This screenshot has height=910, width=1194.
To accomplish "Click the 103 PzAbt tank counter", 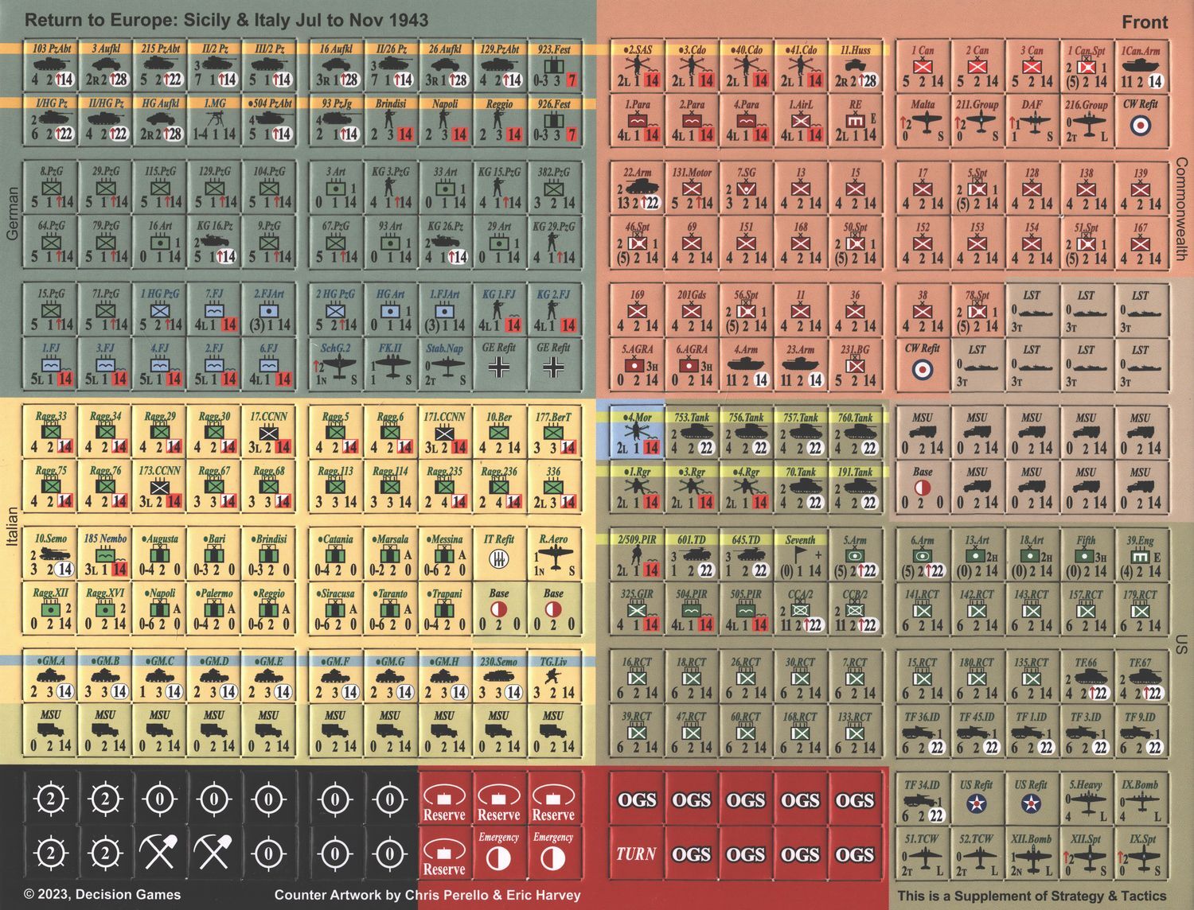I will tap(51, 65).
